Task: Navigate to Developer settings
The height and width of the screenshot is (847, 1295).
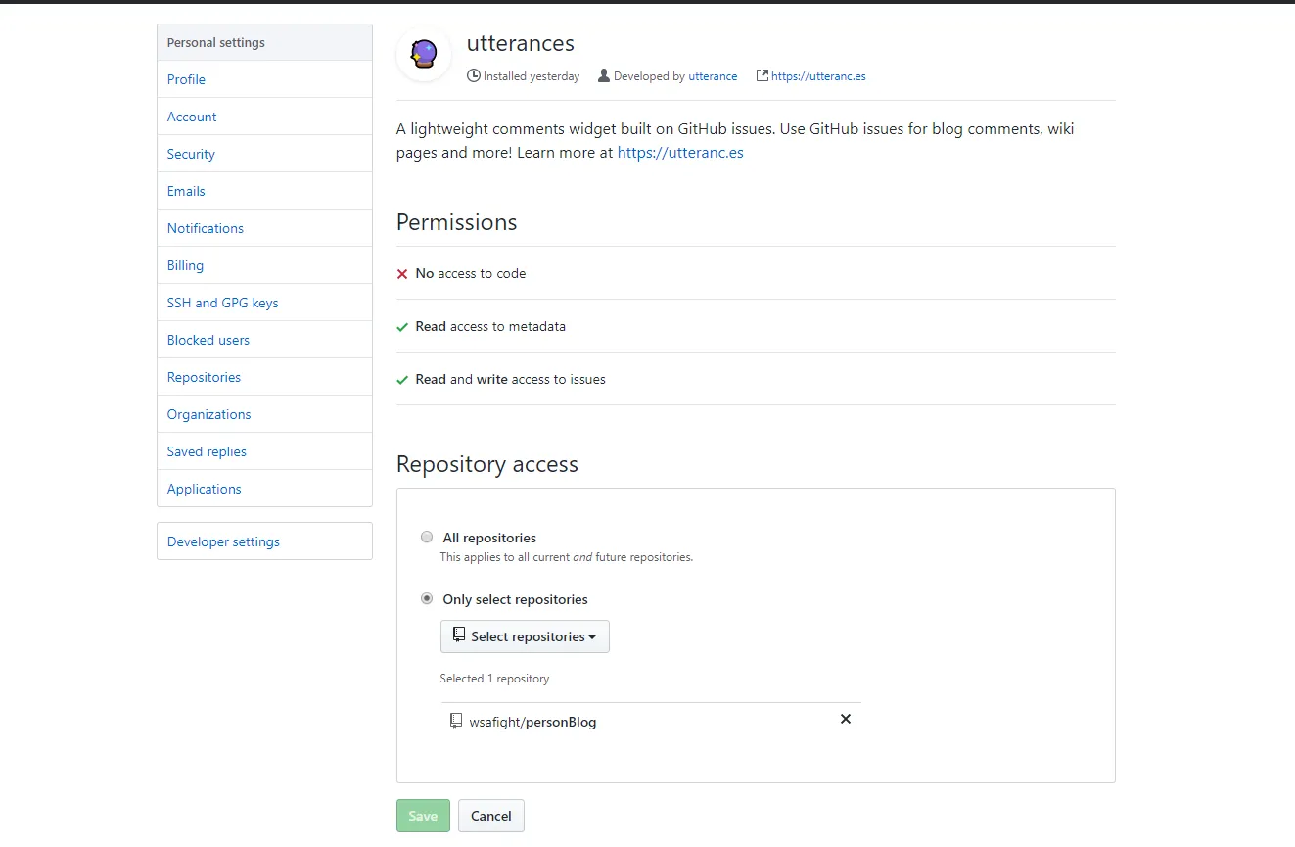Action: click(x=223, y=541)
